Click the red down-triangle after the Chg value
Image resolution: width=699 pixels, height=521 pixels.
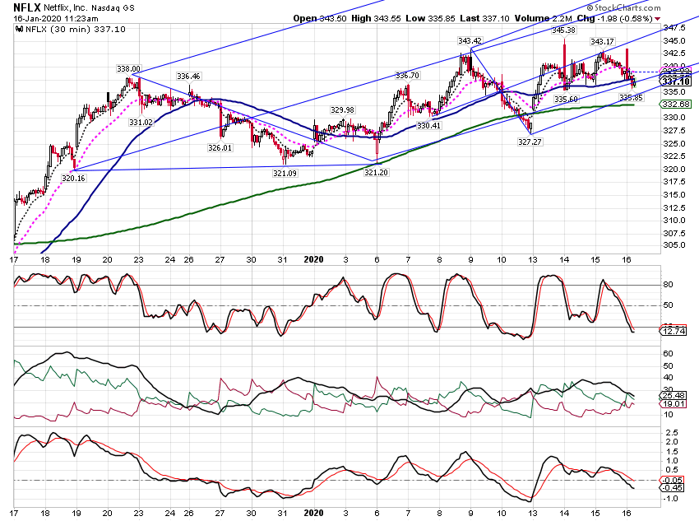pos(658,19)
